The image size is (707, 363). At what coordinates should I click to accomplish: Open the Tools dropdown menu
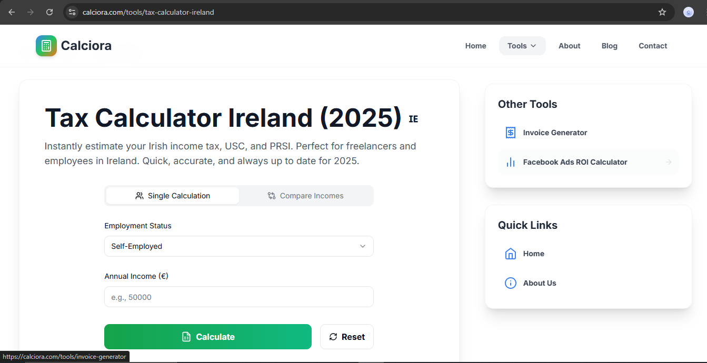[522, 46]
